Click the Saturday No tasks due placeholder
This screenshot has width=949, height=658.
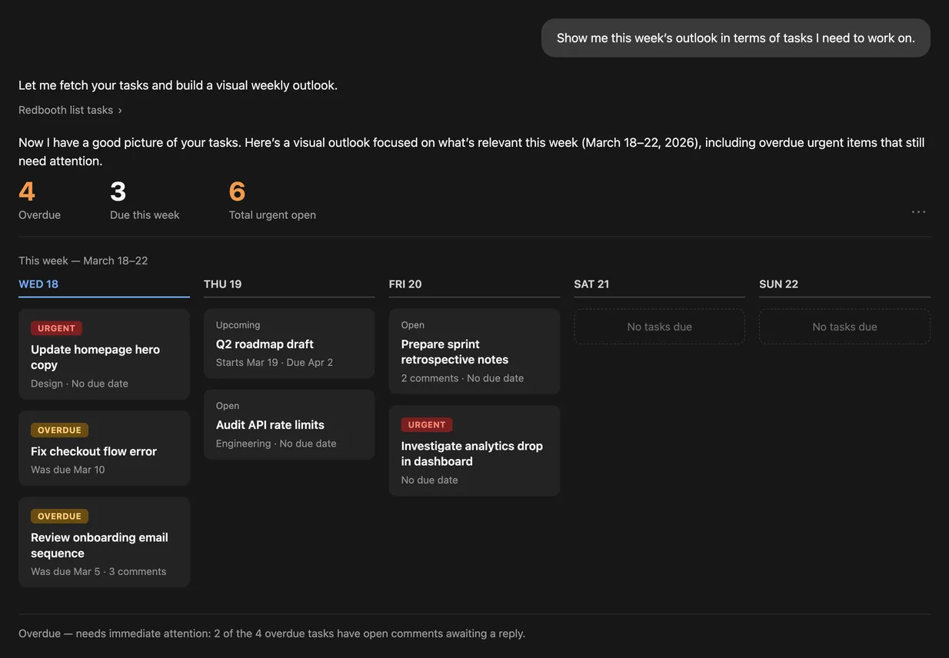pyautogui.click(x=660, y=327)
